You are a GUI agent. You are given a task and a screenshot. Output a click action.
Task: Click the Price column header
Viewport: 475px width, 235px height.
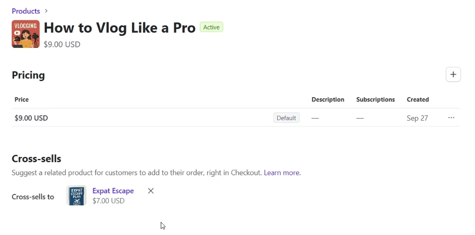[22, 99]
